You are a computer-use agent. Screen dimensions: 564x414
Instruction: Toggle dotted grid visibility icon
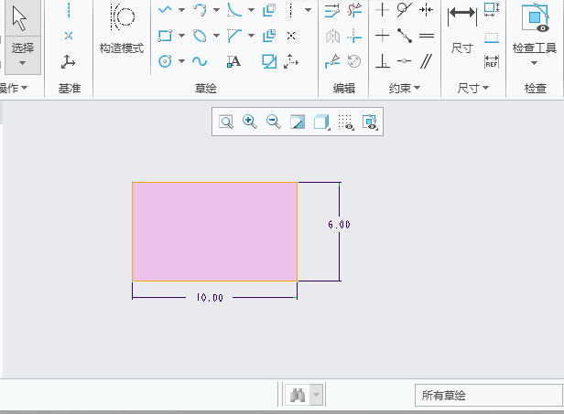345,122
